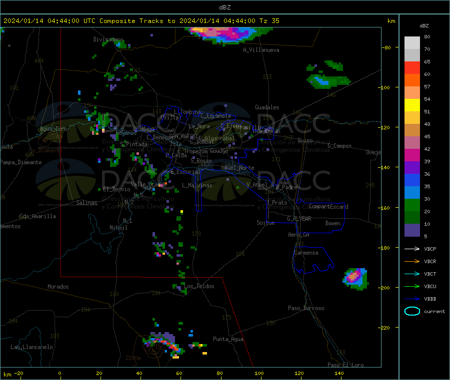Select the magenta 39 dBZ color swatch
The width and height of the screenshot is (450, 380).
[x=412, y=155]
